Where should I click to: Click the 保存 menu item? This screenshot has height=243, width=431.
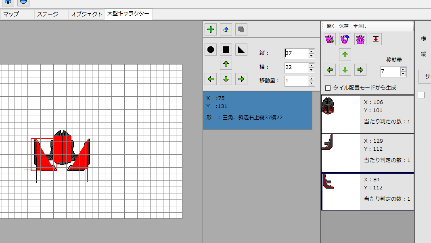343,26
